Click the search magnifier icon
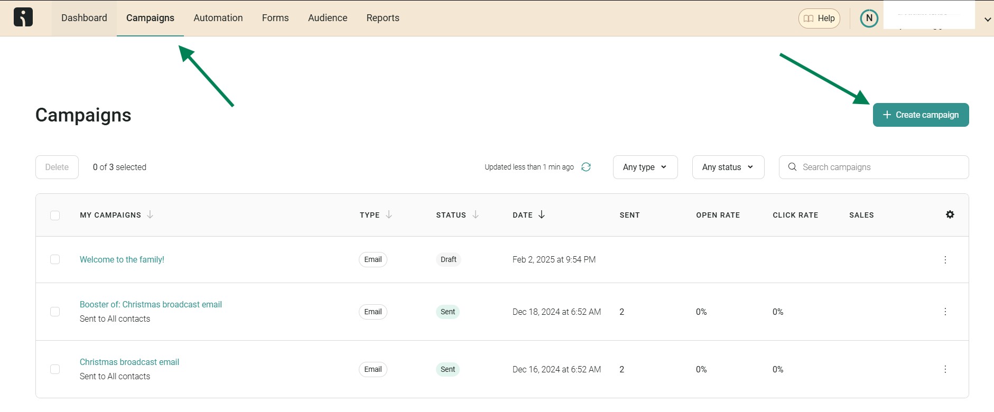This screenshot has height=412, width=994. [792, 167]
